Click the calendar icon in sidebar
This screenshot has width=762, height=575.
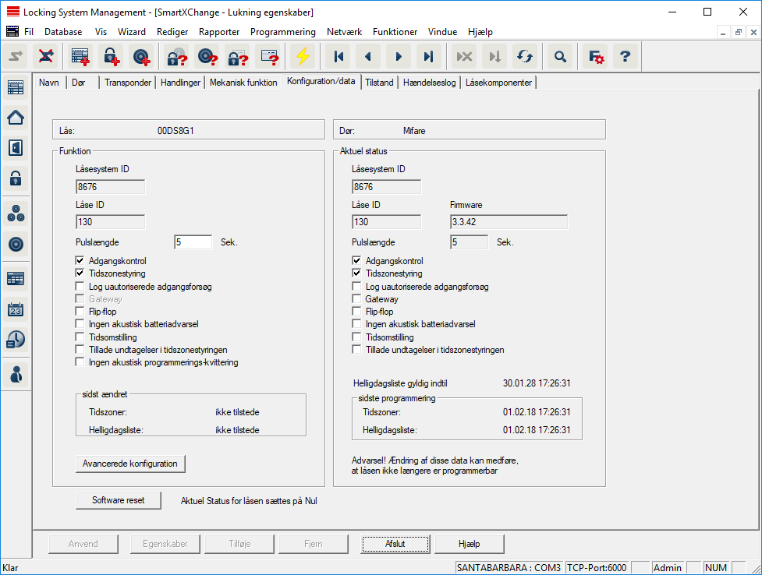pyautogui.click(x=15, y=309)
